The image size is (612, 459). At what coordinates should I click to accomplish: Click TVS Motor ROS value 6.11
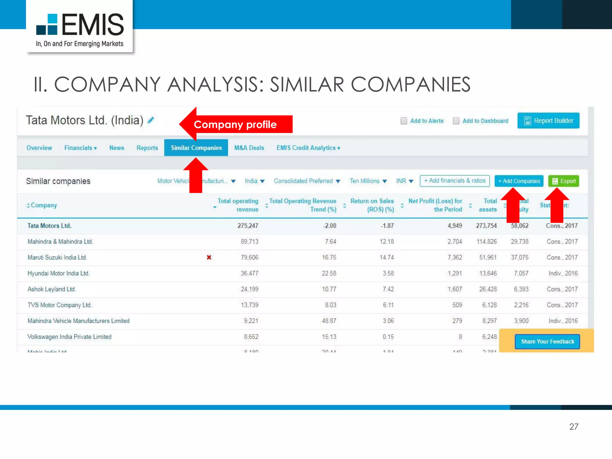tap(388, 305)
